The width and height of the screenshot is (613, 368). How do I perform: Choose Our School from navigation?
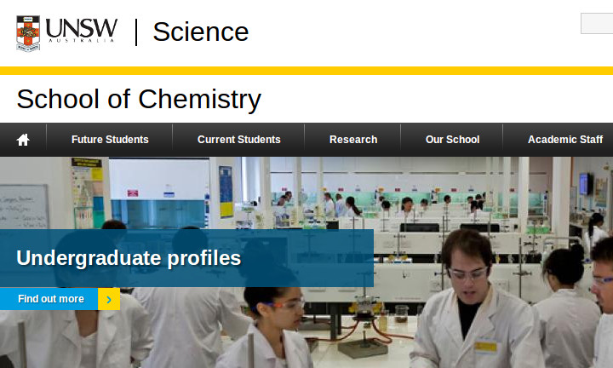(x=452, y=140)
